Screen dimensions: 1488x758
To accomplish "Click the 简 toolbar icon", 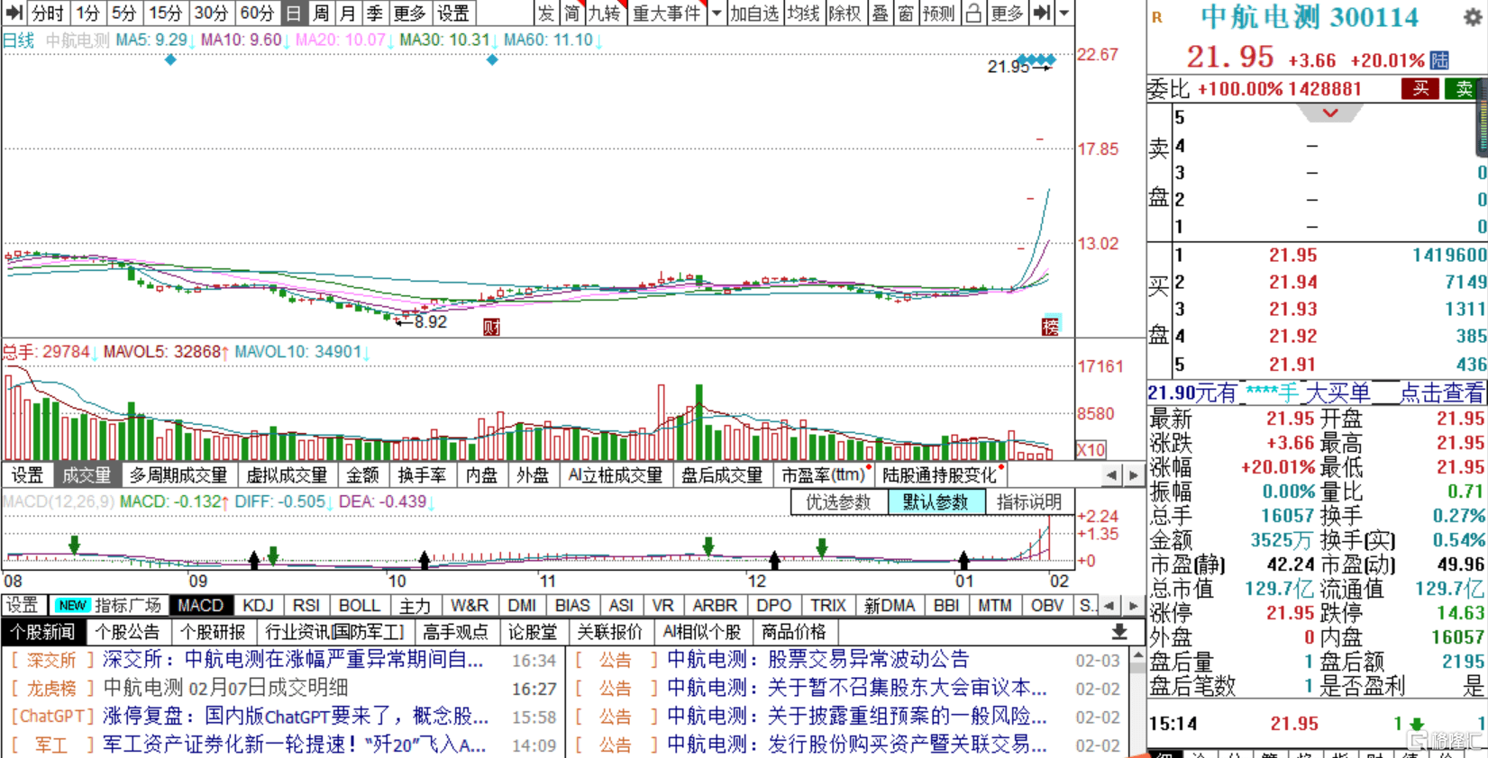I will pyautogui.click(x=571, y=13).
